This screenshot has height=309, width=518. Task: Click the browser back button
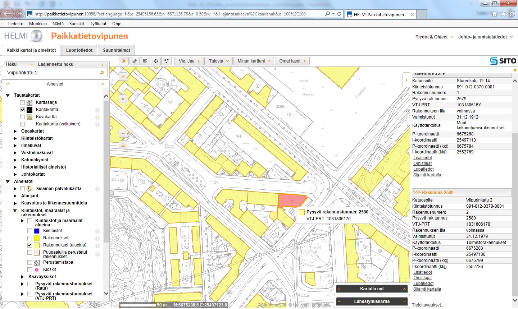pos(7,14)
